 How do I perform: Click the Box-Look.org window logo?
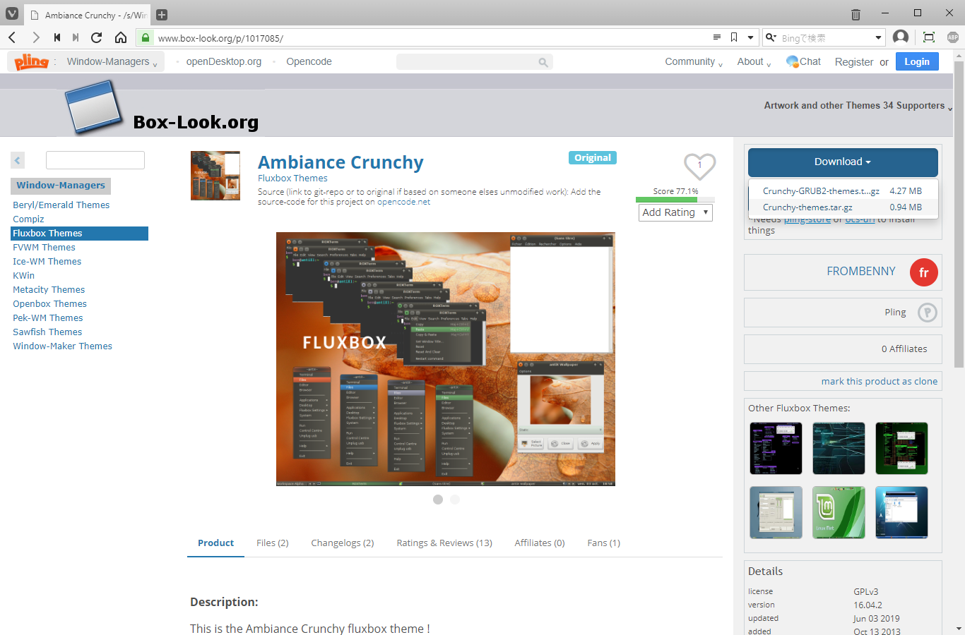tap(94, 107)
